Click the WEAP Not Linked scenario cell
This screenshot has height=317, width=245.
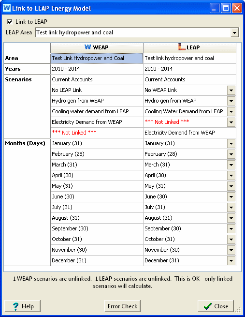pos(97,133)
